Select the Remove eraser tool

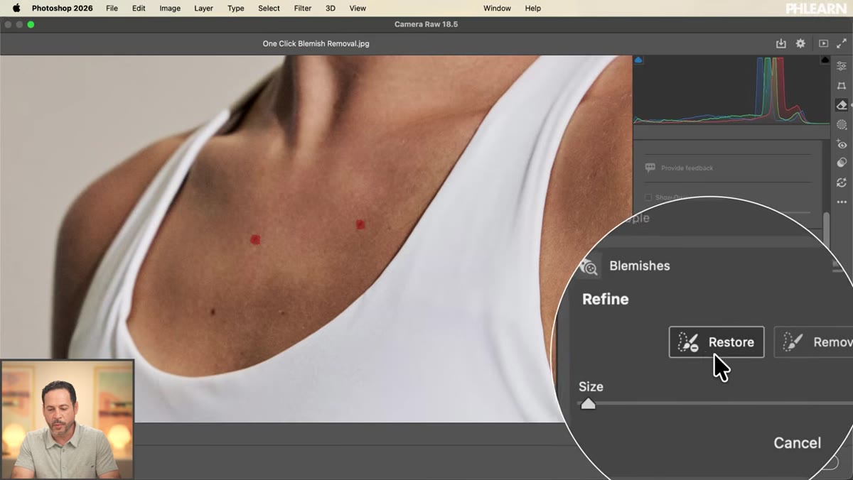[842, 105]
